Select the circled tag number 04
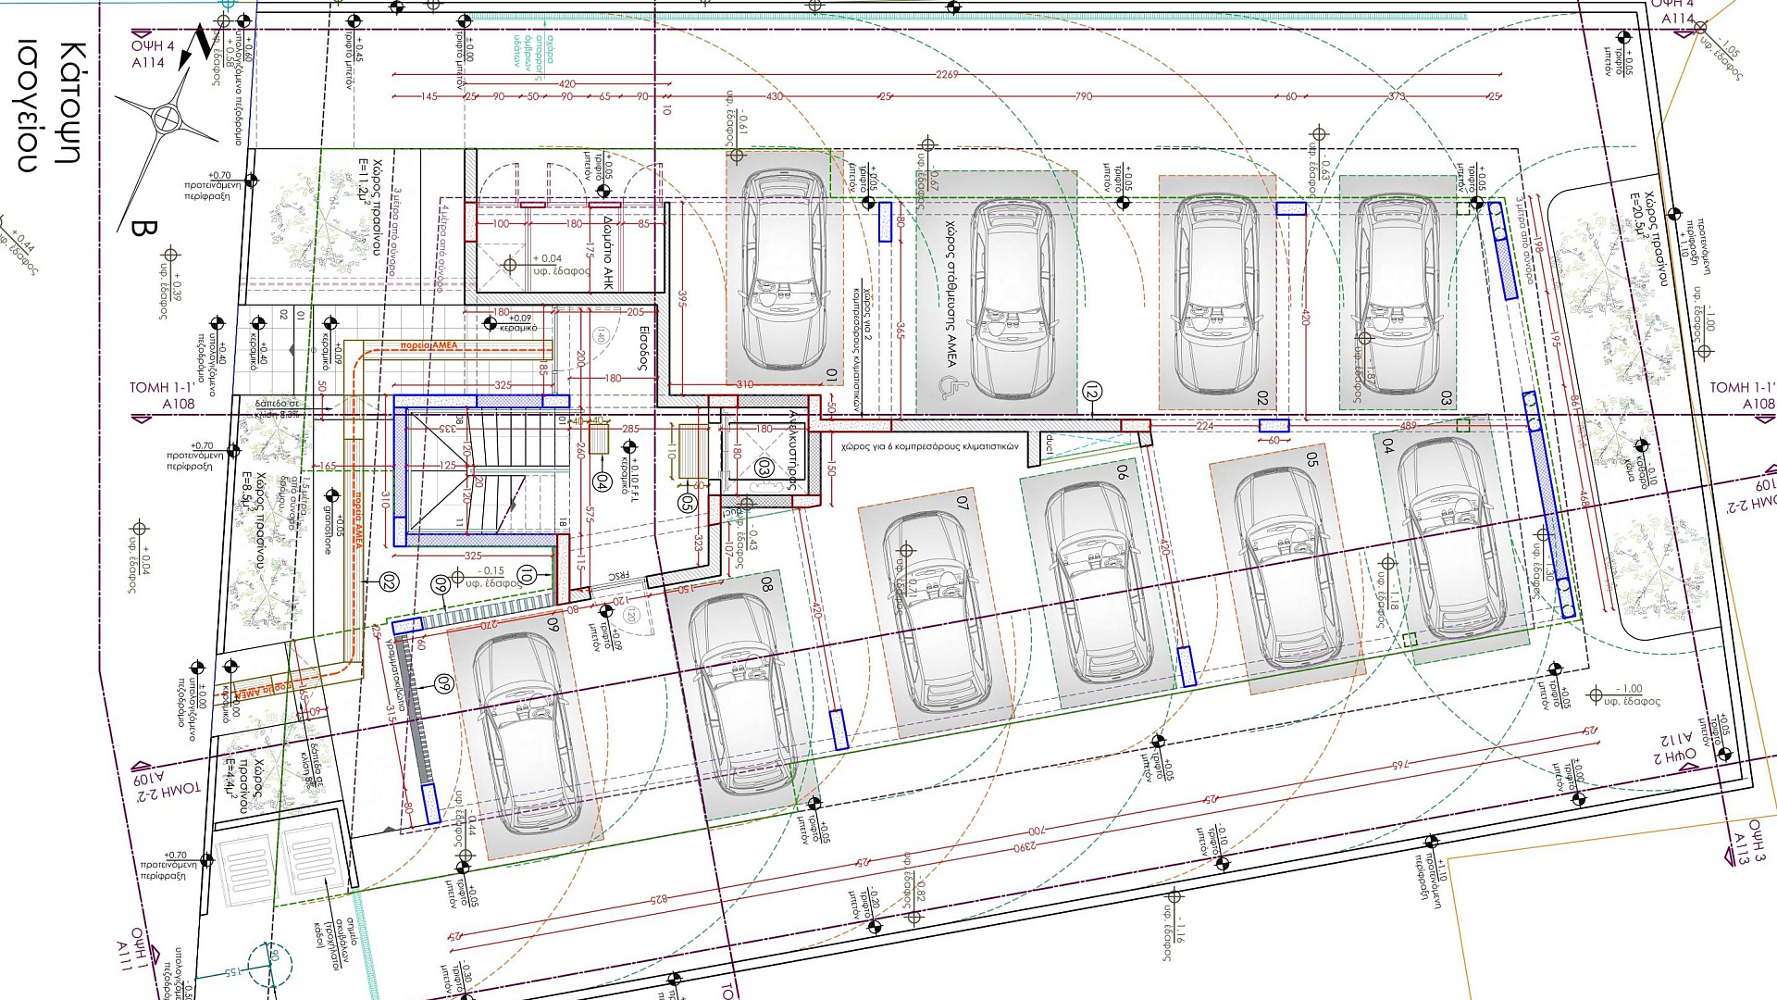 coord(602,481)
